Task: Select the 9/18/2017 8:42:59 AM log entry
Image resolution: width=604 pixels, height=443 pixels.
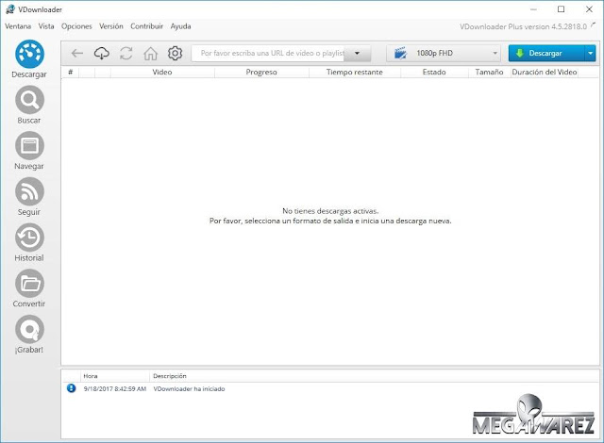Action: (115, 388)
